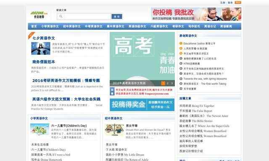269x161 pixels.
Task: Open 小学英语作文 in the navigation bar
Action: 50,26
